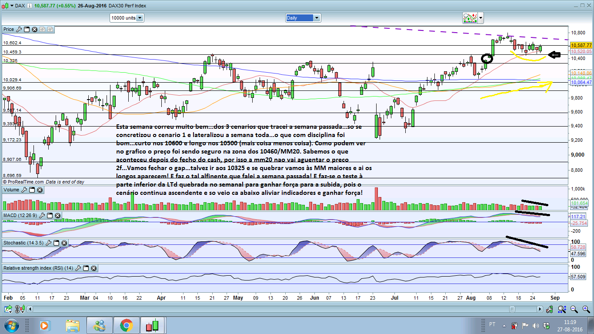Open RSI indicator settings wrench
Screen dimensions: 594x334
point(78,268)
